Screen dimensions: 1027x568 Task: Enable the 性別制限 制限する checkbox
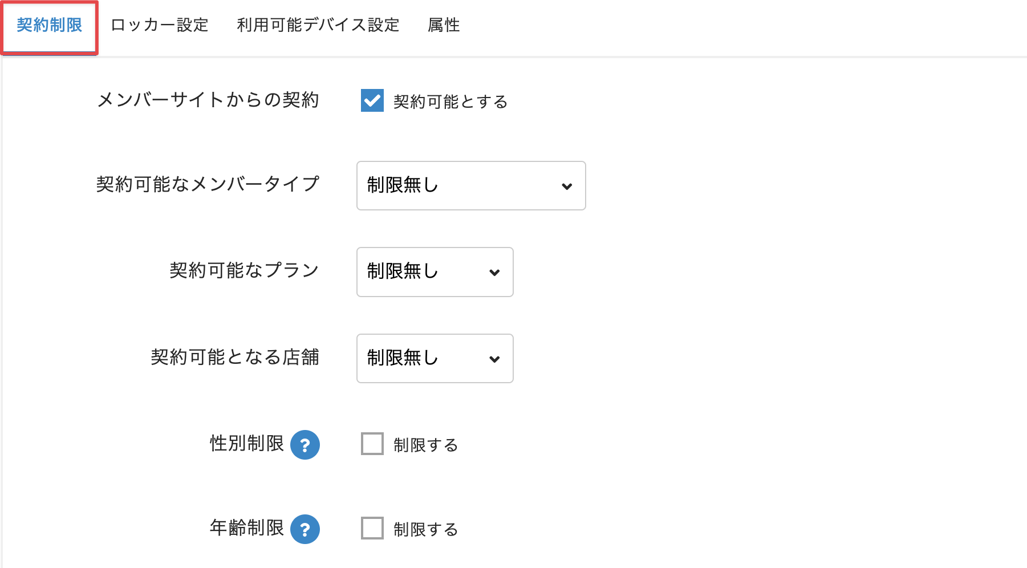point(372,444)
